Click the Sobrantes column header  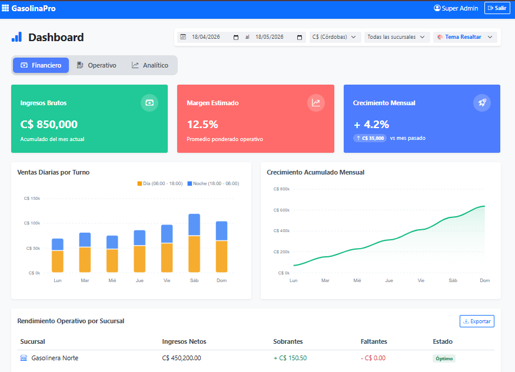288,341
